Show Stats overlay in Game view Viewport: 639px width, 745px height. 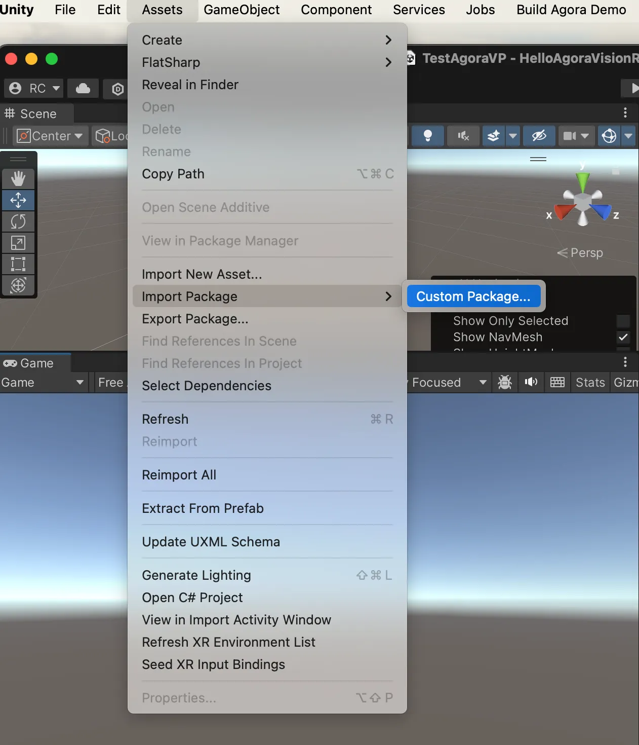pyautogui.click(x=589, y=382)
